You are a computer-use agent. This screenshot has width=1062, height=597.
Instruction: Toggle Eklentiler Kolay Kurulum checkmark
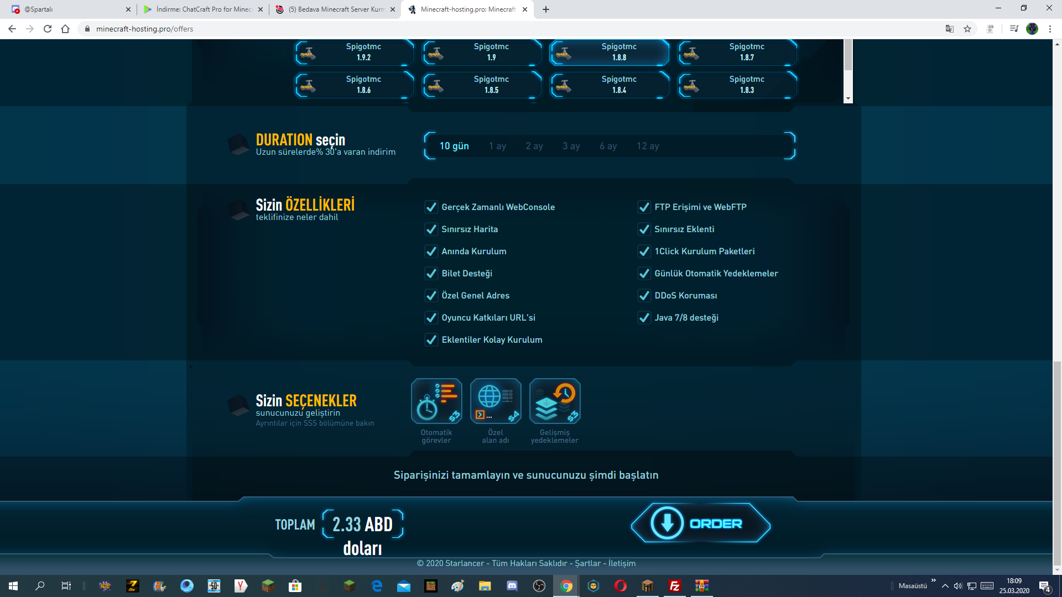click(431, 340)
